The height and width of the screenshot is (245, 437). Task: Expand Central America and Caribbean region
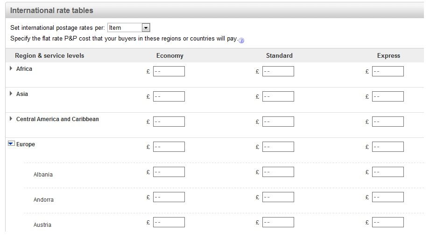(x=11, y=119)
